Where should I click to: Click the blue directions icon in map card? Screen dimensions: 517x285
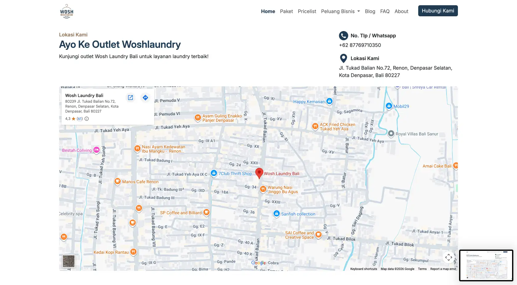coord(145,97)
